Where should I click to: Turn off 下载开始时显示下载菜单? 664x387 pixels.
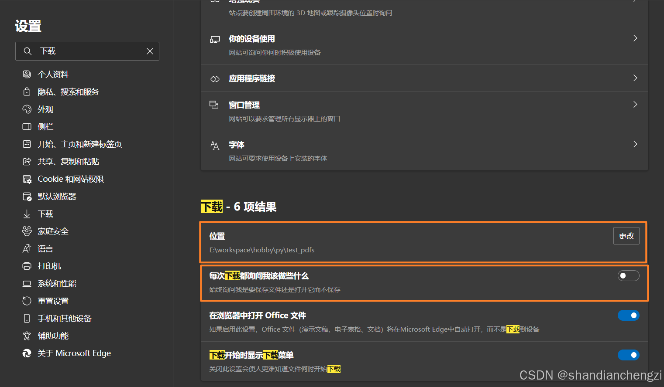click(x=629, y=355)
